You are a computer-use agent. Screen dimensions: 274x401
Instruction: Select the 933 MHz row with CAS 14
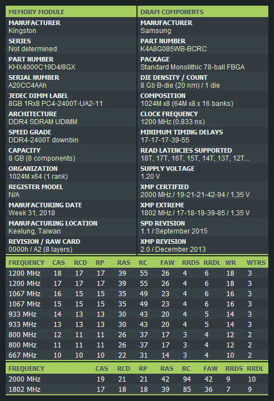(137, 314)
